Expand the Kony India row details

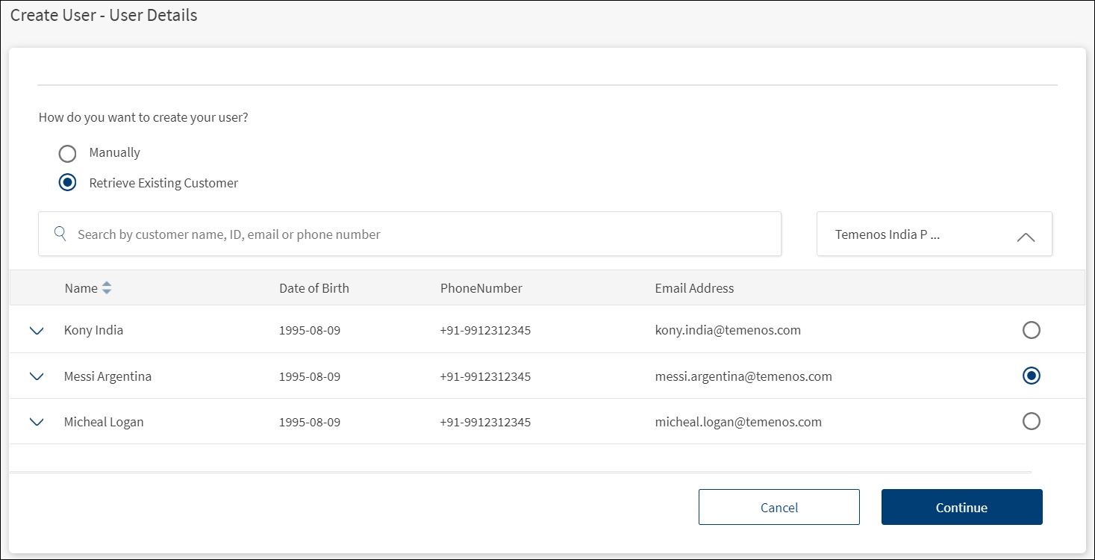pos(37,331)
